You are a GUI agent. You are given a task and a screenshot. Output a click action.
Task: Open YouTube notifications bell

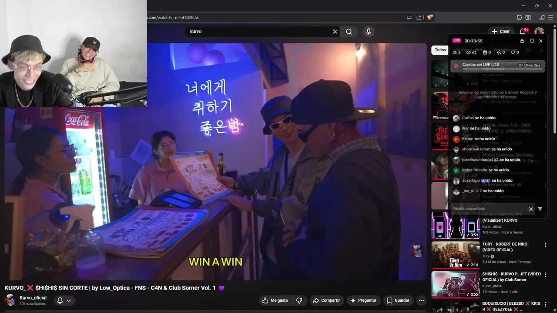coord(523,31)
